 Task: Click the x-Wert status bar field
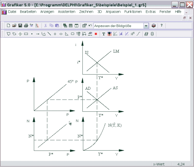pyautogui.click(x=159, y=164)
